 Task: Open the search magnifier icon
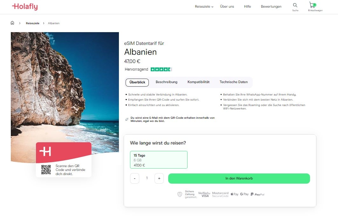(295, 5)
